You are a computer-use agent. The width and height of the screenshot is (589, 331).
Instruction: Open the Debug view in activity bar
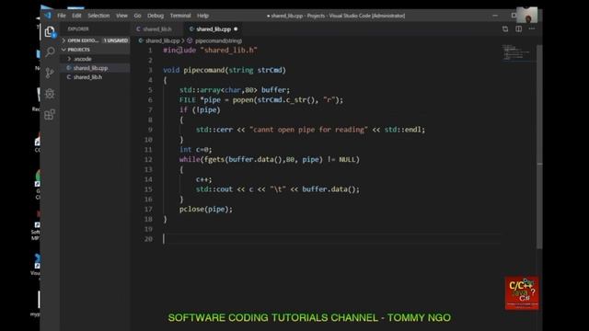point(50,94)
